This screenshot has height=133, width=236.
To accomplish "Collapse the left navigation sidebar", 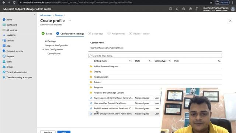I will (35, 14).
